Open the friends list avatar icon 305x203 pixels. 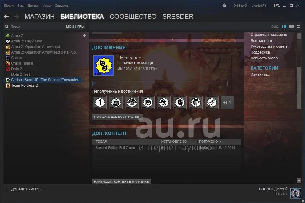296,193
